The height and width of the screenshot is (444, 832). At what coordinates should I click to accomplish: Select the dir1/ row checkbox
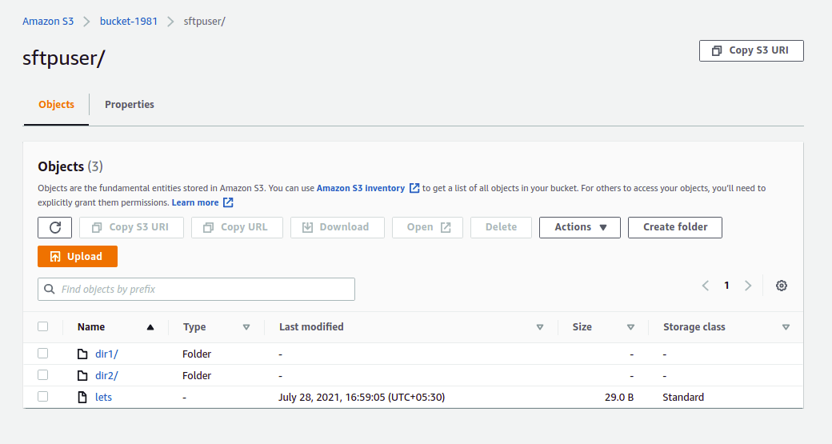(x=43, y=354)
